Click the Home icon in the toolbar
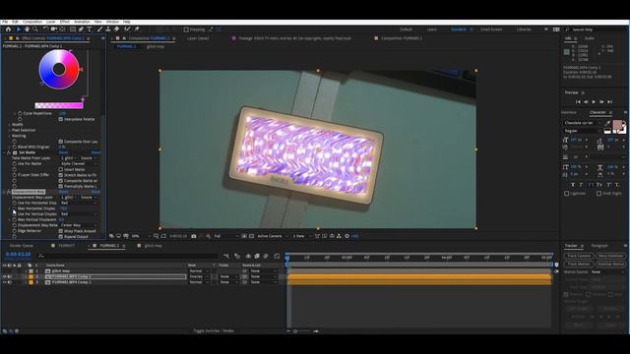 8,29
